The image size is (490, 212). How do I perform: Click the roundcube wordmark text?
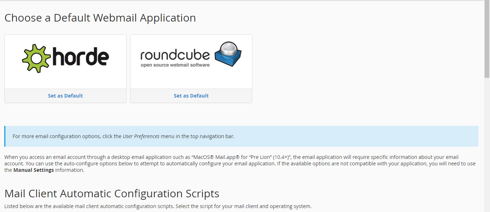click(175, 55)
